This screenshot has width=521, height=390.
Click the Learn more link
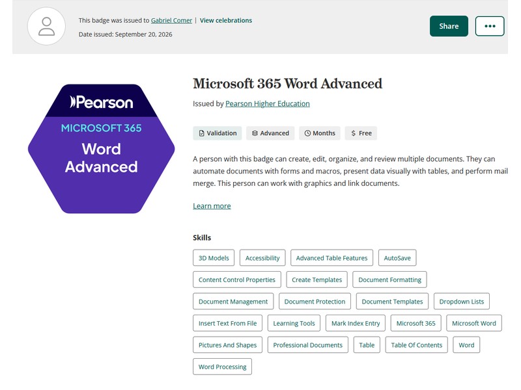tap(212, 206)
